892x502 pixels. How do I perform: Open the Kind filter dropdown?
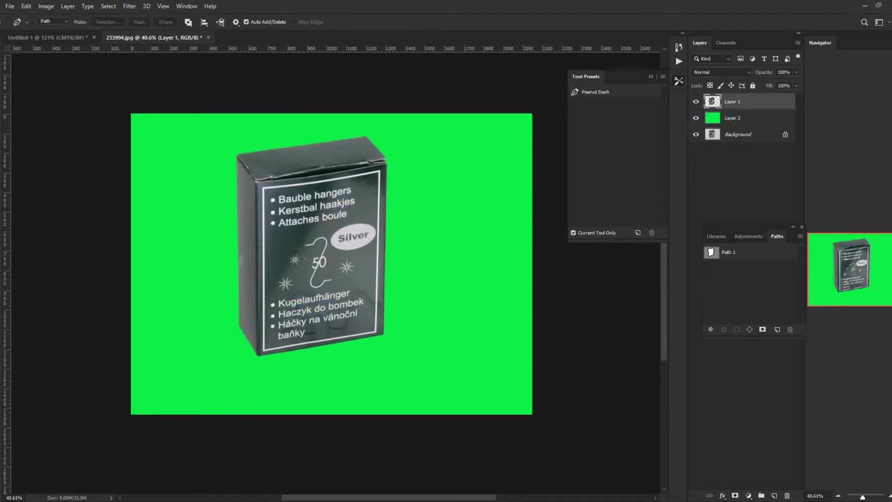coord(712,59)
